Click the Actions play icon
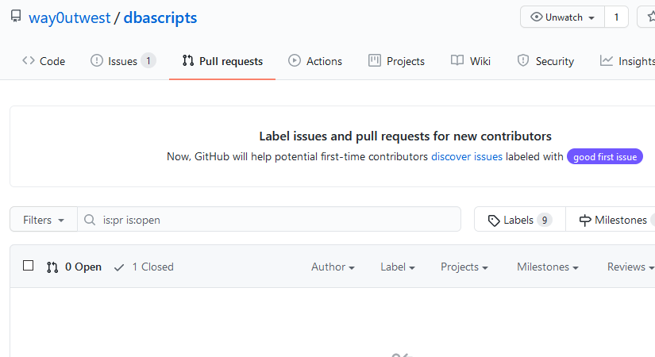The height and width of the screenshot is (357, 655). point(295,61)
